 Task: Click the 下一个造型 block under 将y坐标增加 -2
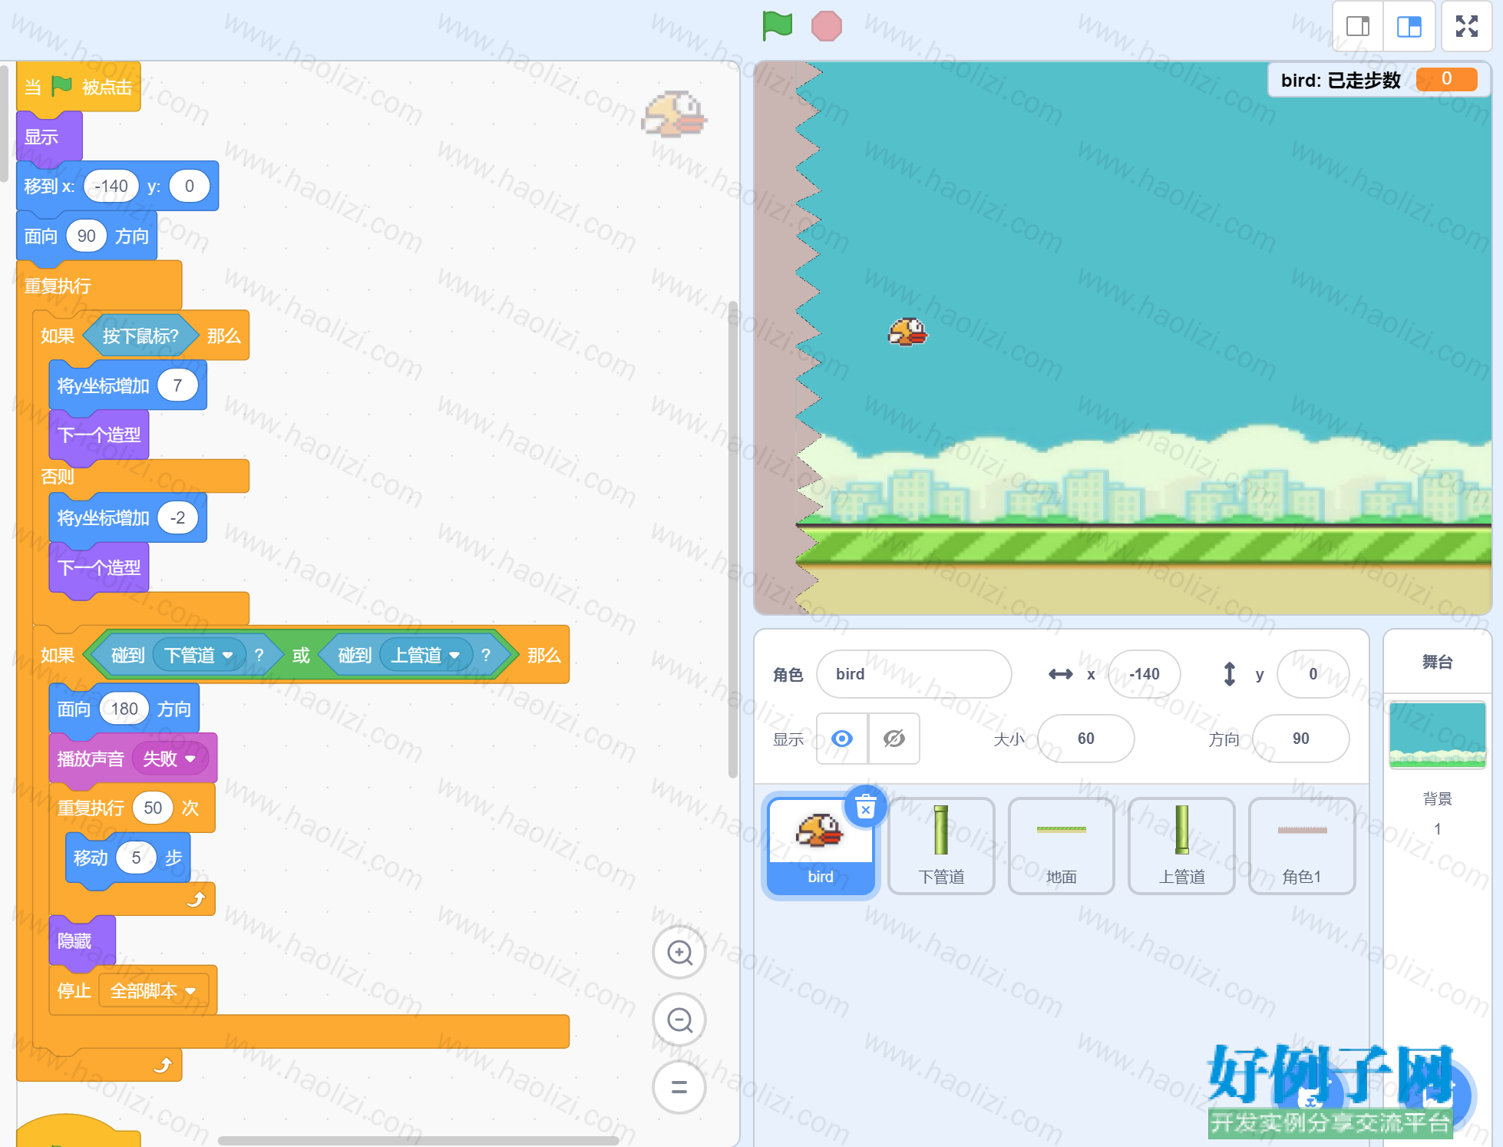[x=99, y=567]
